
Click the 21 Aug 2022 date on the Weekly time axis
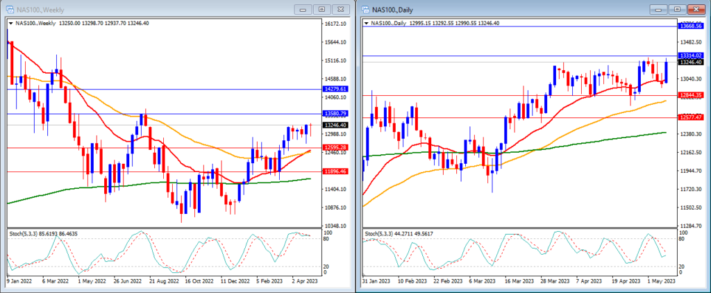(x=165, y=281)
